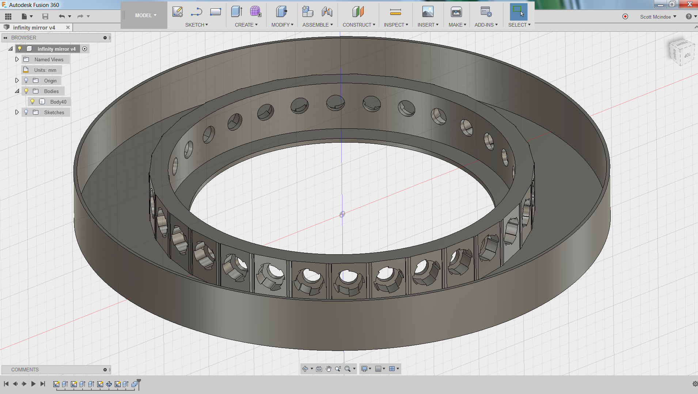Toggle the Bodies folder lightbulb
Image resolution: width=698 pixels, height=394 pixels.
pyautogui.click(x=26, y=91)
